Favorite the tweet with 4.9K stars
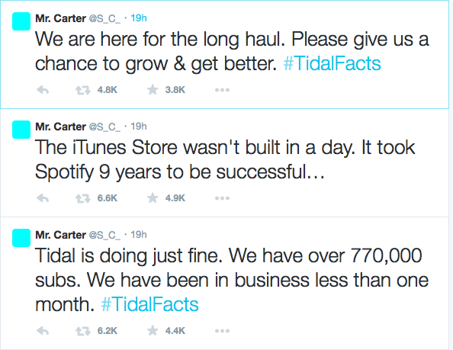Screen dimensions: 453x350 [153, 198]
